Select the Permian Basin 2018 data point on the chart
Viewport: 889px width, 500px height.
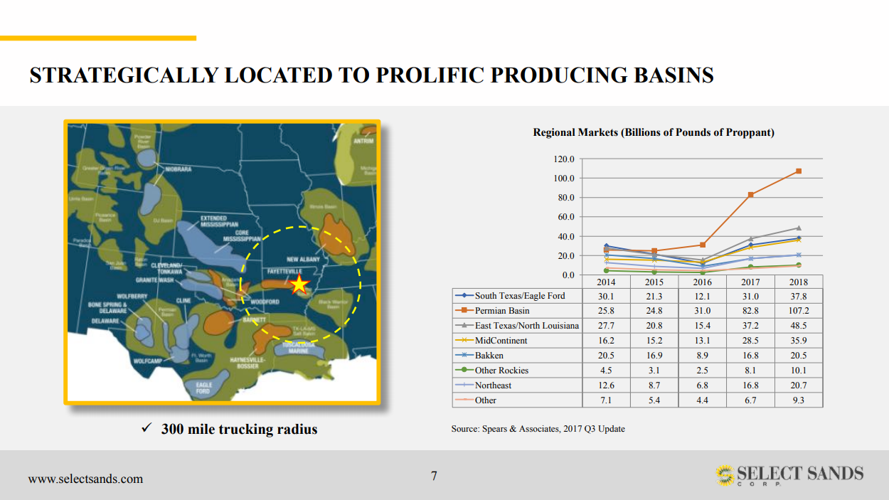pyautogui.click(x=799, y=171)
